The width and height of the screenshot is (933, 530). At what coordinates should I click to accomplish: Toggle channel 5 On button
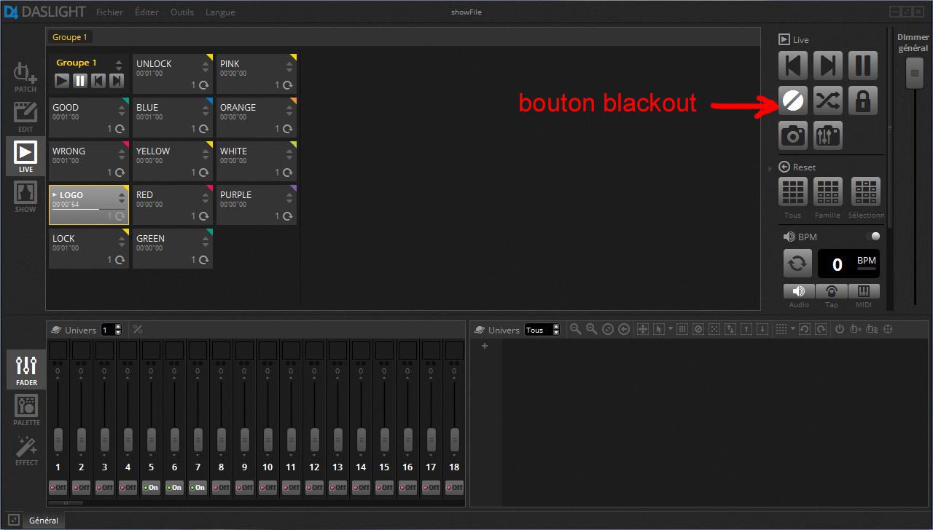click(151, 487)
